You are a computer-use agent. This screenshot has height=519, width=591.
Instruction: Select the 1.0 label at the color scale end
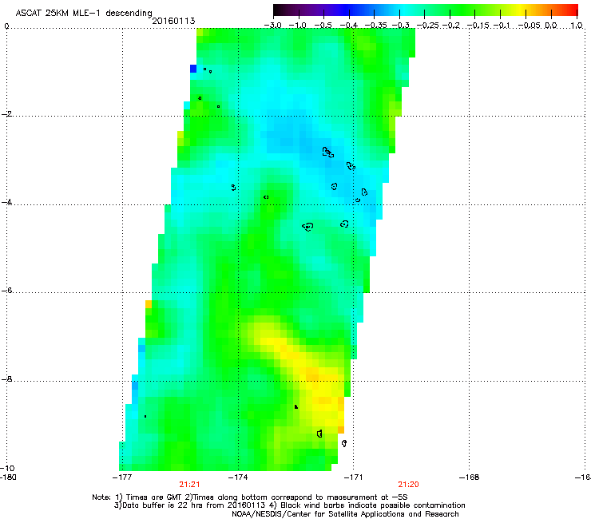coord(577,26)
